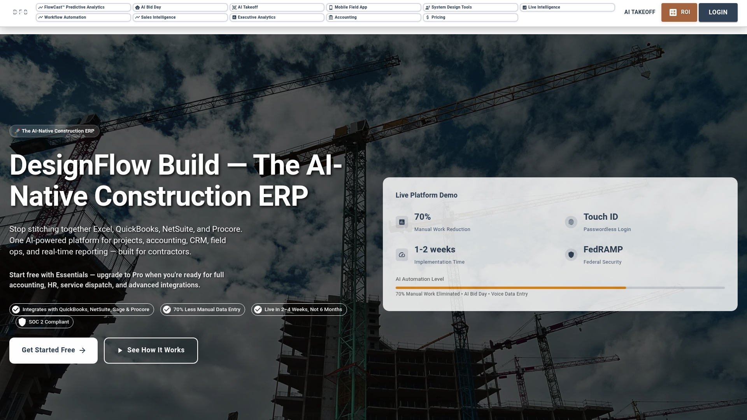Click the AI Automation Level progress bar
Screen dimensions: 747x420
560,288
